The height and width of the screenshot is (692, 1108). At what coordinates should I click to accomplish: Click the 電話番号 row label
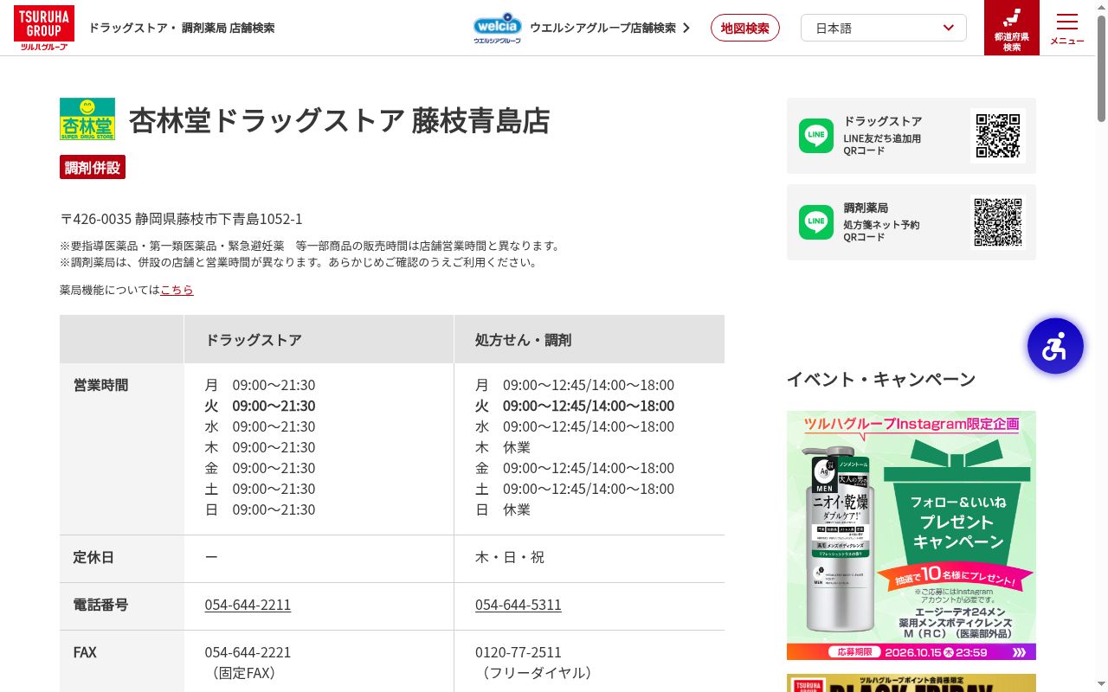coord(100,605)
